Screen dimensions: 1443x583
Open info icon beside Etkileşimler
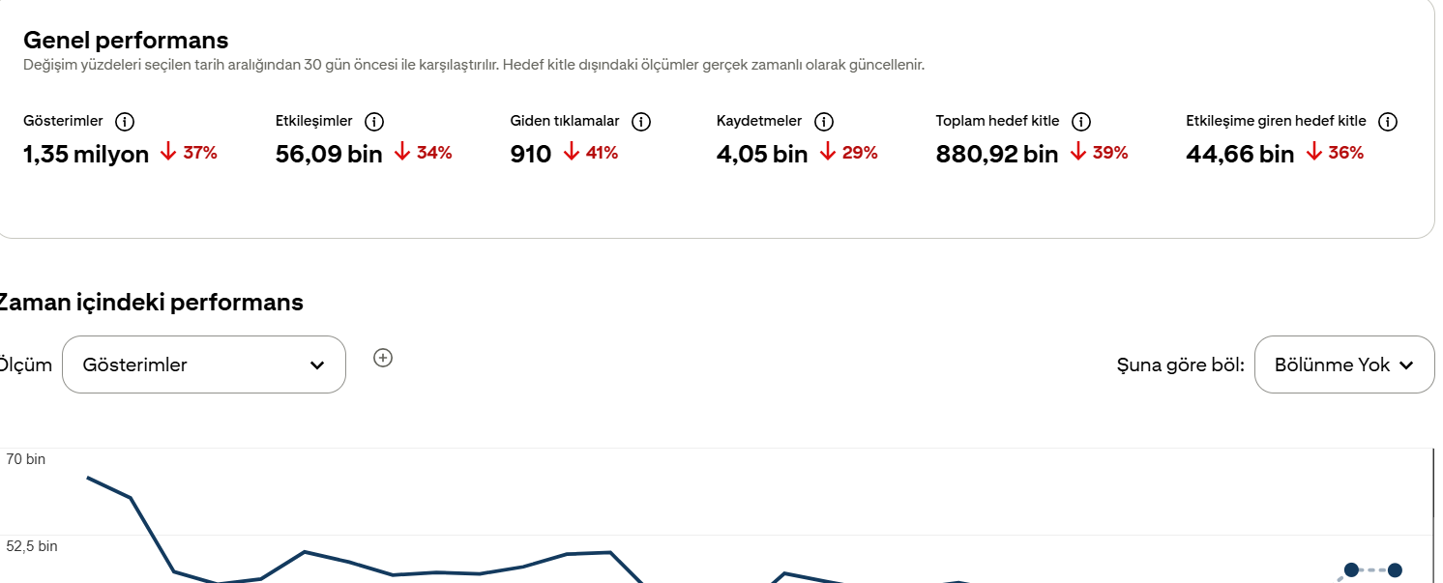point(374,122)
